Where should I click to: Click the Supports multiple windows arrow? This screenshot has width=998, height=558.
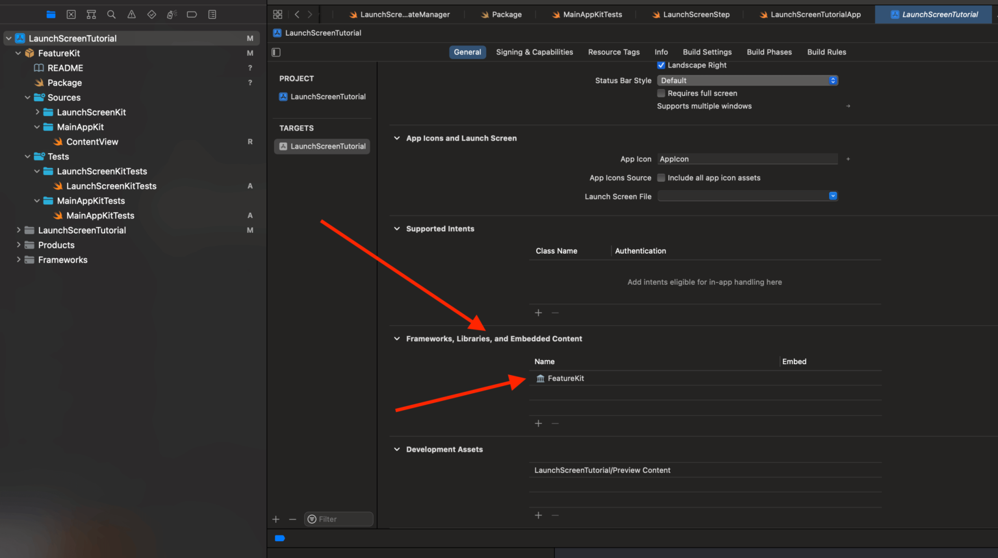(848, 106)
